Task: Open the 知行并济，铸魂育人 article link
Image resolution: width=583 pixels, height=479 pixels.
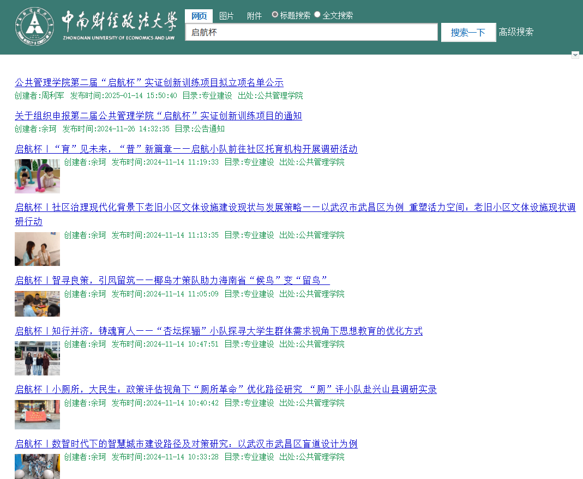Action: pyautogui.click(x=218, y=331)
